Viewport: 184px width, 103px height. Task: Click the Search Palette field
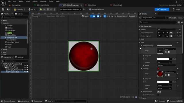pos(15,17)
